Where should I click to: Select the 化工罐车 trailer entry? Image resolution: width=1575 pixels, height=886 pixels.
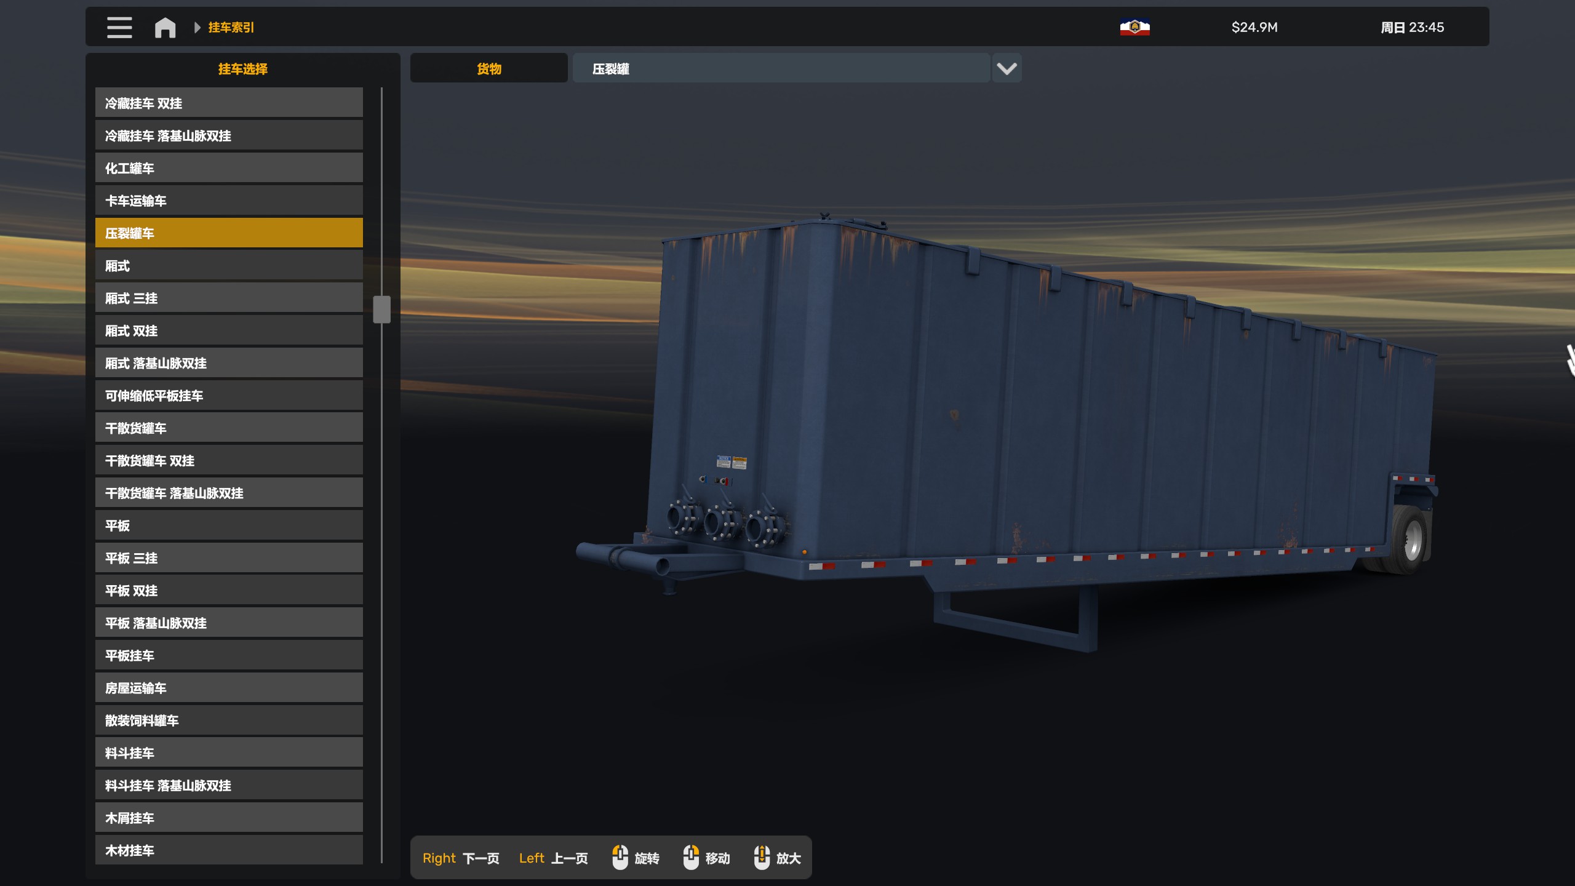tap(229, 168)
